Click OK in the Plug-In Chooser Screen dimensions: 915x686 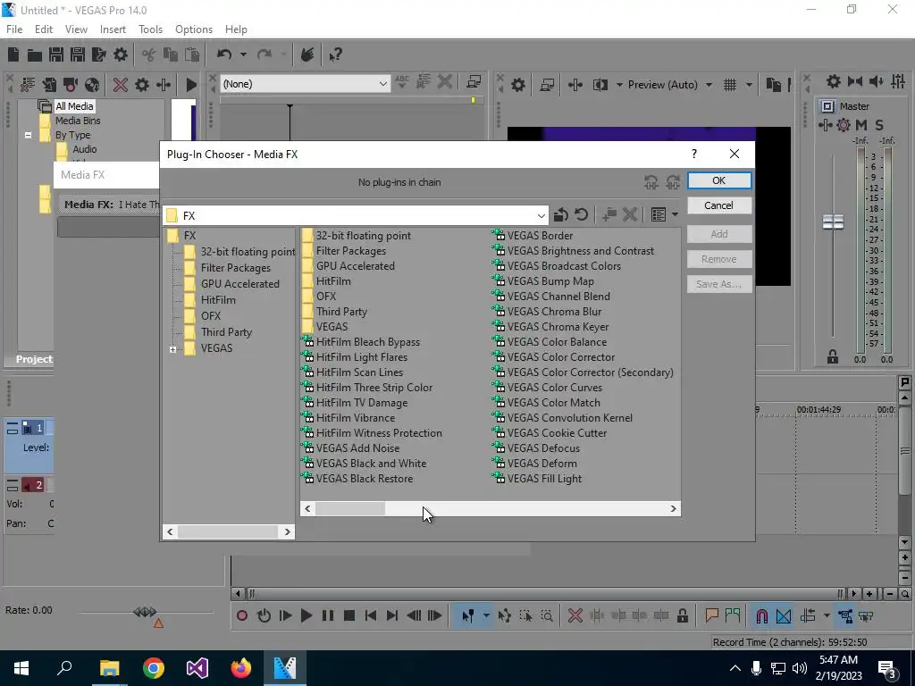[x=719, y=180]
